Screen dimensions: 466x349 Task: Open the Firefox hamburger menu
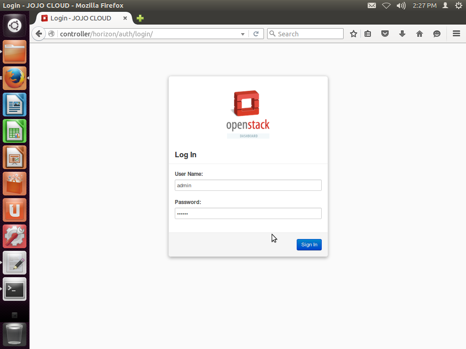pos(456,33)
